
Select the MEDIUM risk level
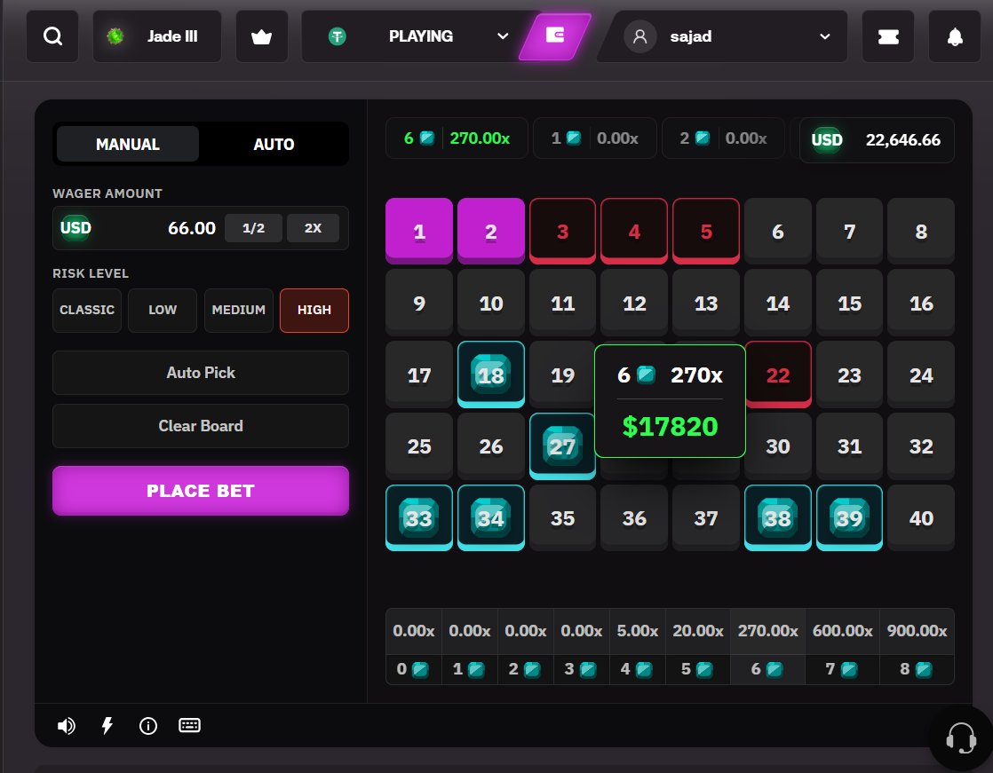pos(239,310)
